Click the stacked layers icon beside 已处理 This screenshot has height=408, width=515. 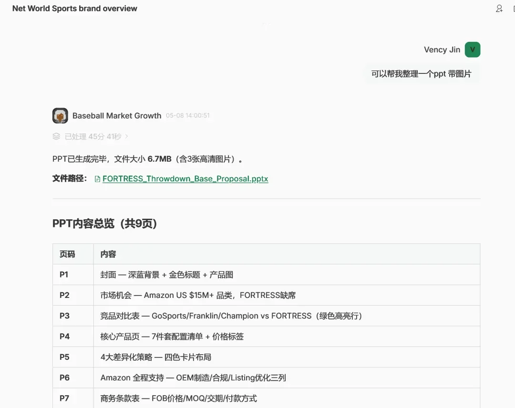[x=56, y=136]
